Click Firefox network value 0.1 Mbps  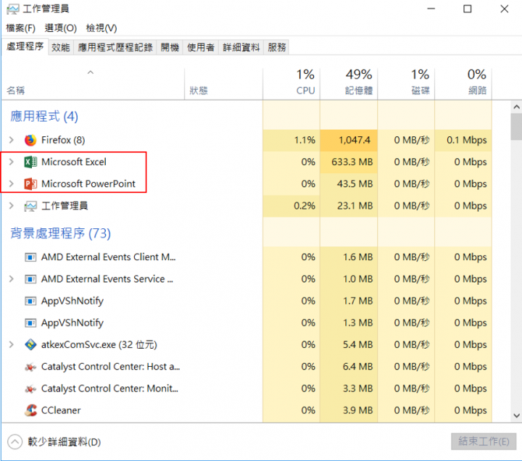pos(466,140)
